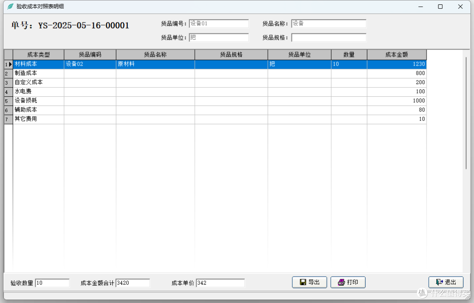
Task: Click the green leaf app icon in title bar
Action: [10, 6]
